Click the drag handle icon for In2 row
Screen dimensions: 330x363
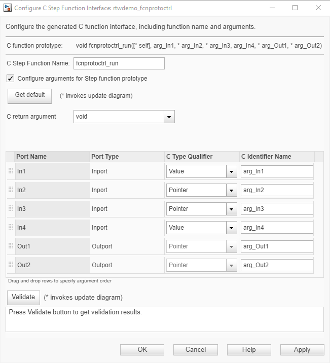pos(11,190)
